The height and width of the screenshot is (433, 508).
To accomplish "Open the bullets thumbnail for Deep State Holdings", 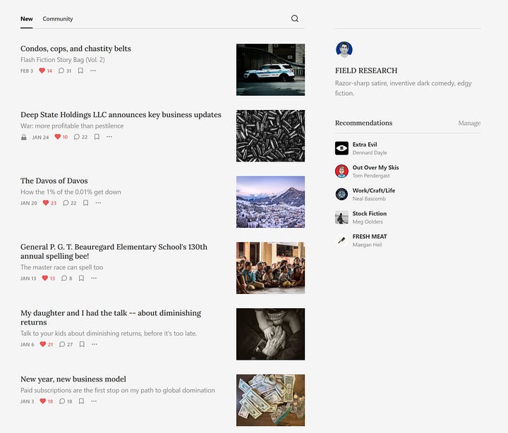I will click(270, 135).
